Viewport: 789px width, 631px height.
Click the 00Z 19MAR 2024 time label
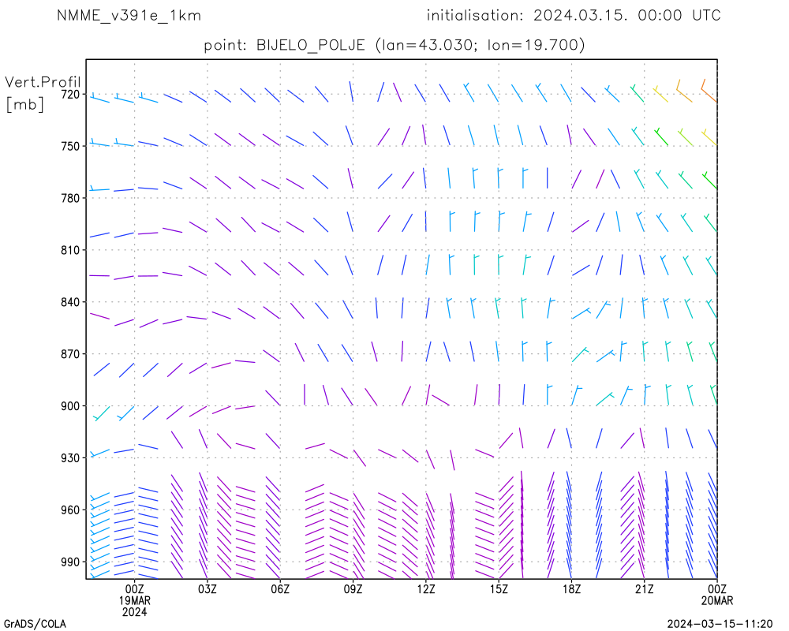click(134, 600)
